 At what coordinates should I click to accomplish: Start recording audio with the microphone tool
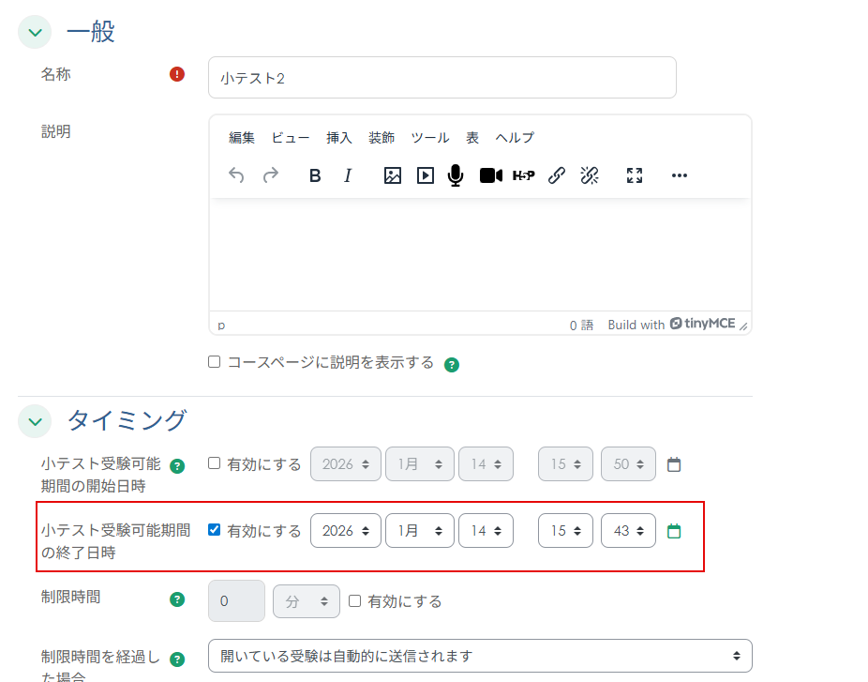point(456,175)
